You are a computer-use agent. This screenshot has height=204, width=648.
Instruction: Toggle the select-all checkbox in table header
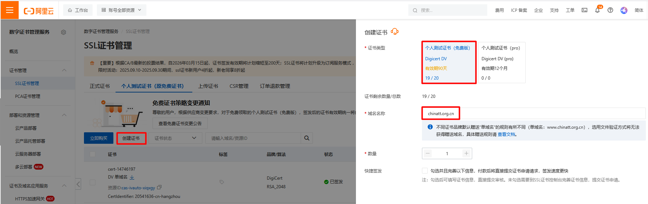pyautogui.click(x=93, y=154)
